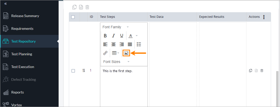
Task: Toggle bold formatting in the editor
Action: [105, 36]
